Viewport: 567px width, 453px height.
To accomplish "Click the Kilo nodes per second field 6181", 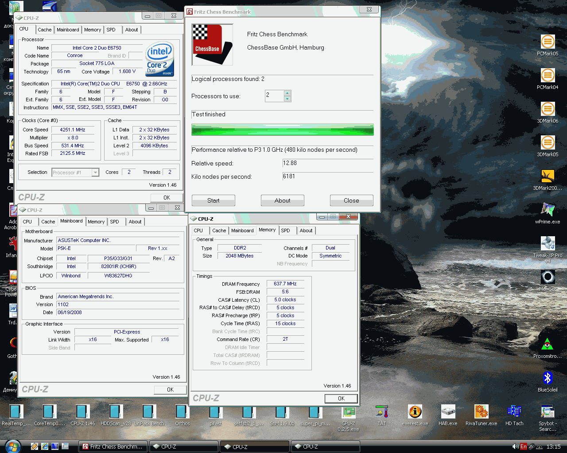I will pos(328,177).
